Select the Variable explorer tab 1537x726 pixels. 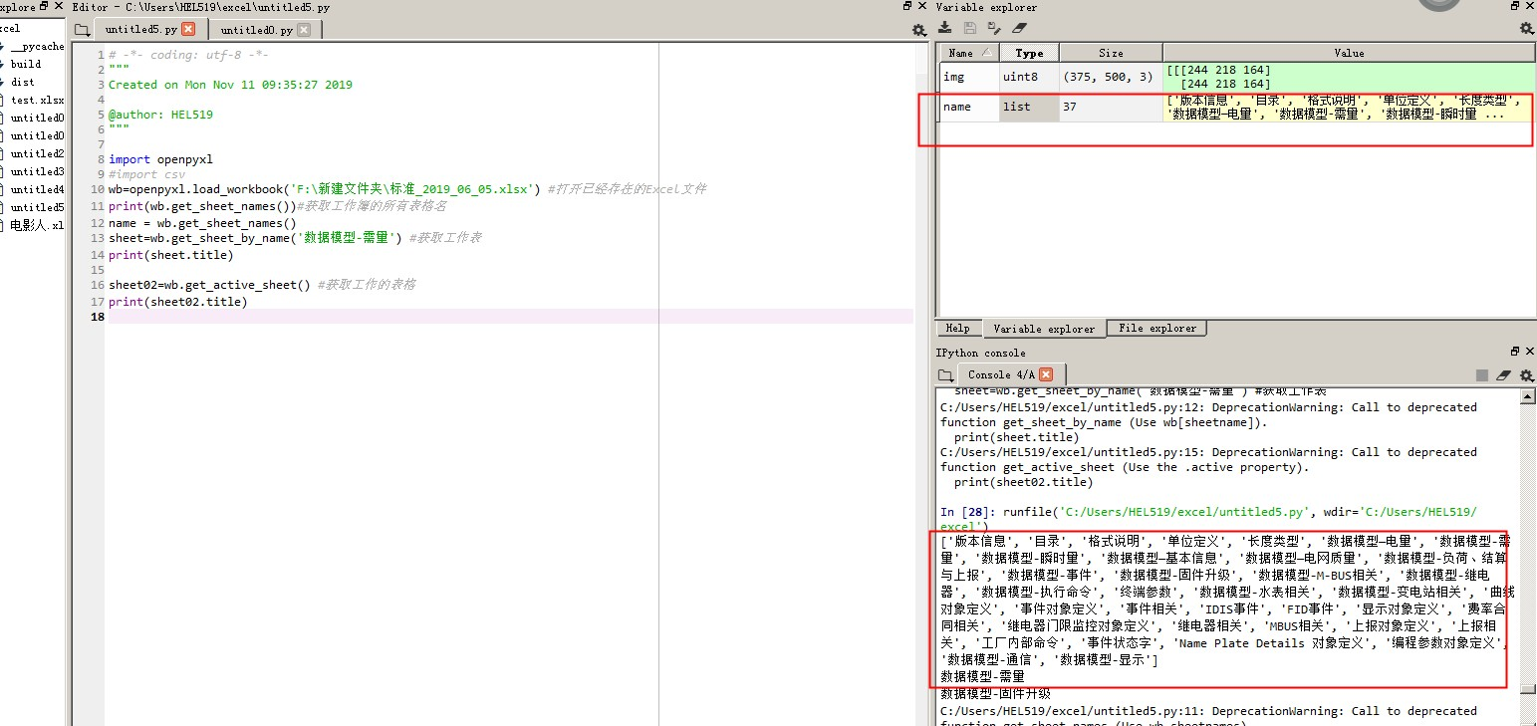(1044, 328)
